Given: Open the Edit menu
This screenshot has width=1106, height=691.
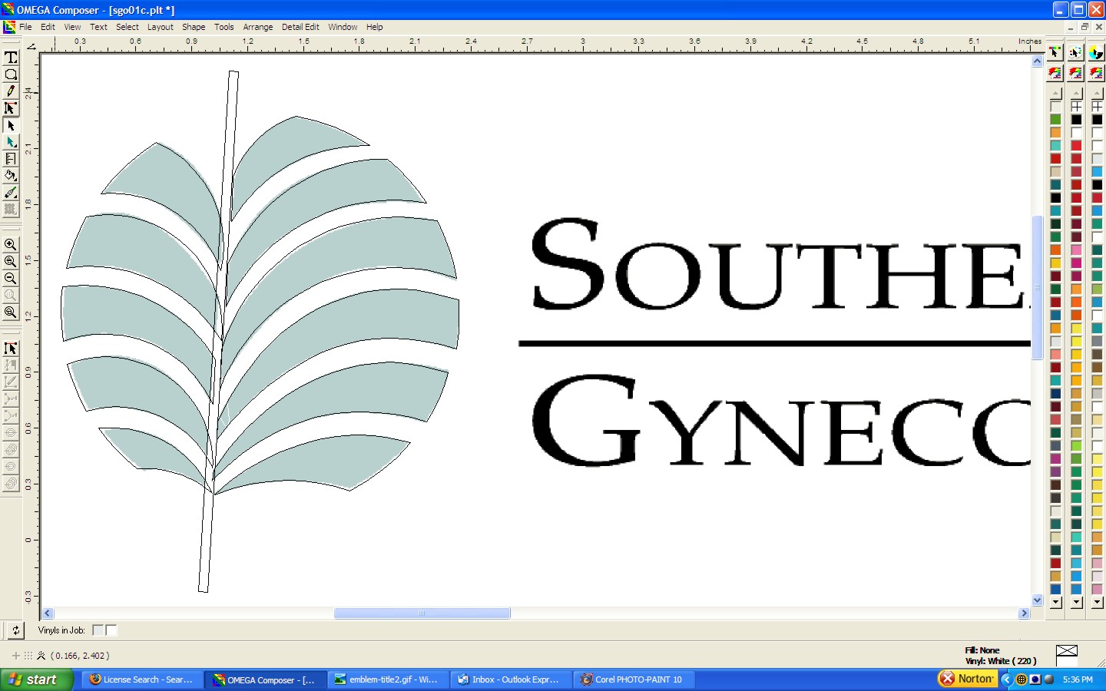Looking at the screenshot, I should point(48,27).
